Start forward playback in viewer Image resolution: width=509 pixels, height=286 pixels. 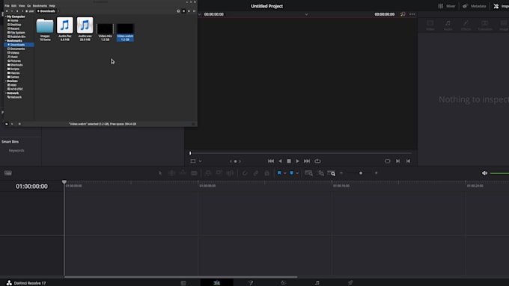297,161
